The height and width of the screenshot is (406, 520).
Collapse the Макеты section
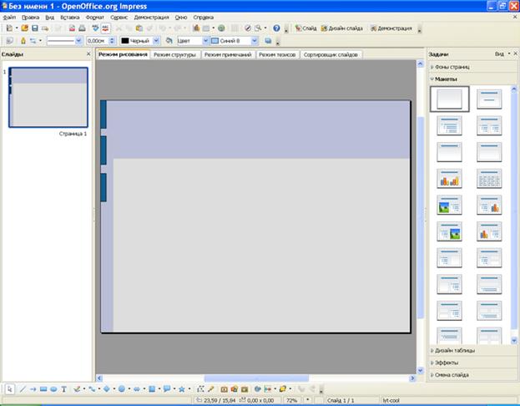coord(472,79)
